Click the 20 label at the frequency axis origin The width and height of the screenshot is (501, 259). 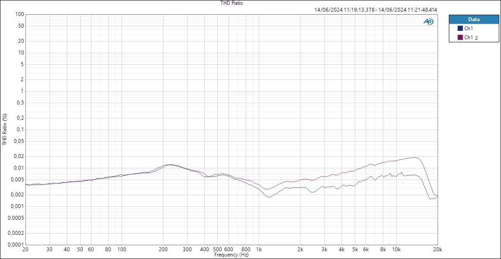(x=25, y=250)
